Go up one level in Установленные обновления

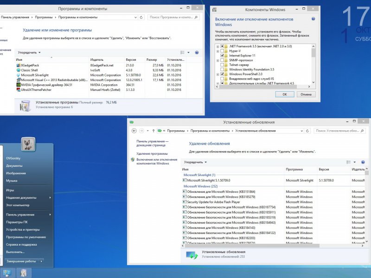point(154,131)
